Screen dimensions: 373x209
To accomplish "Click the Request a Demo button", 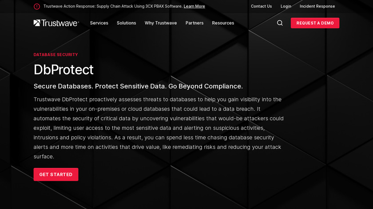I will 315,23.
